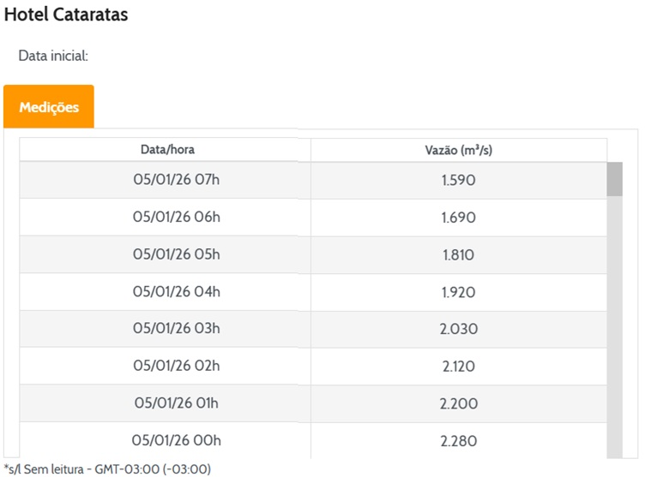Select the 05/01/26 04h date cell
Viewport: 645px width, 477px height.
click(177, 292)
